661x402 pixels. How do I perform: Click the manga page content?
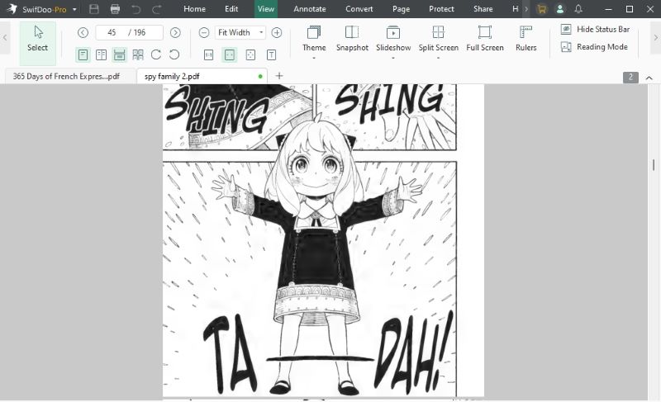[x=323, y=240]
